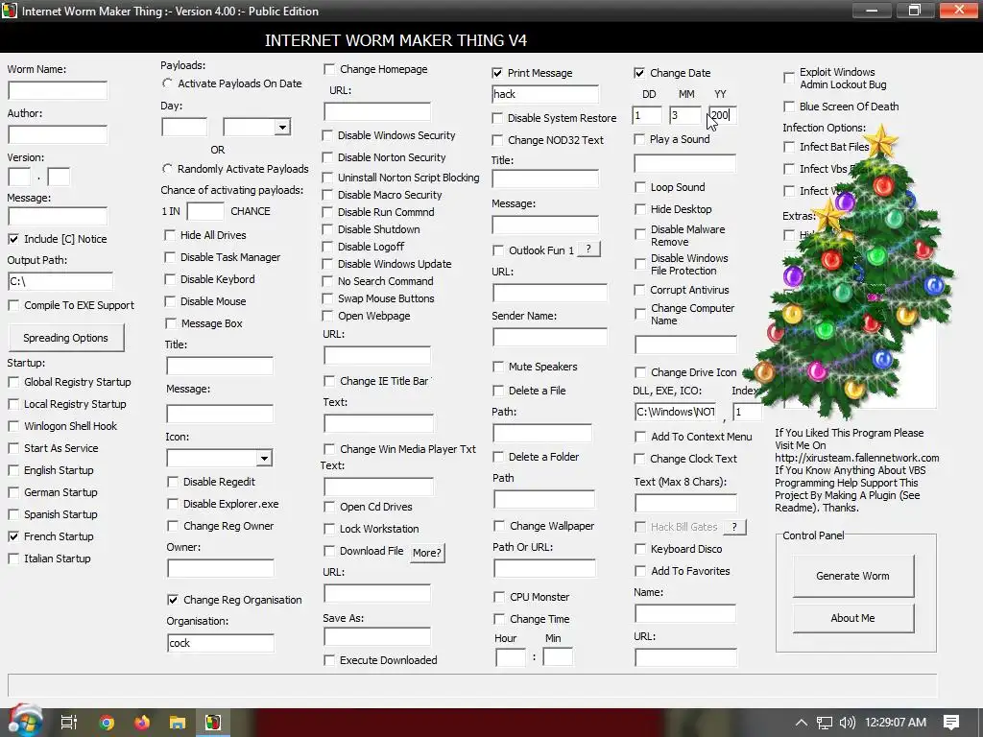Toggle Compile To EXE Support checkbox

click(13, 305)
